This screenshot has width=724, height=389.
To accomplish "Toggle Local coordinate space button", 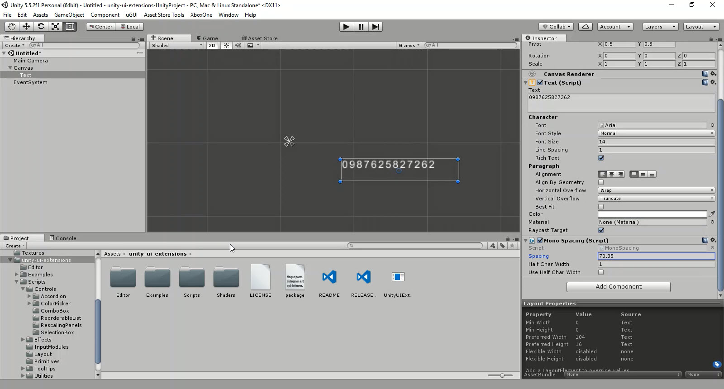I will point(130,27).
